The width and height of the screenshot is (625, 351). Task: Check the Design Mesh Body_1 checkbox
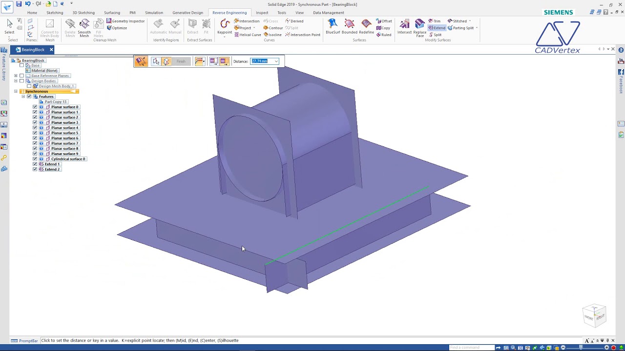[29, 86]
